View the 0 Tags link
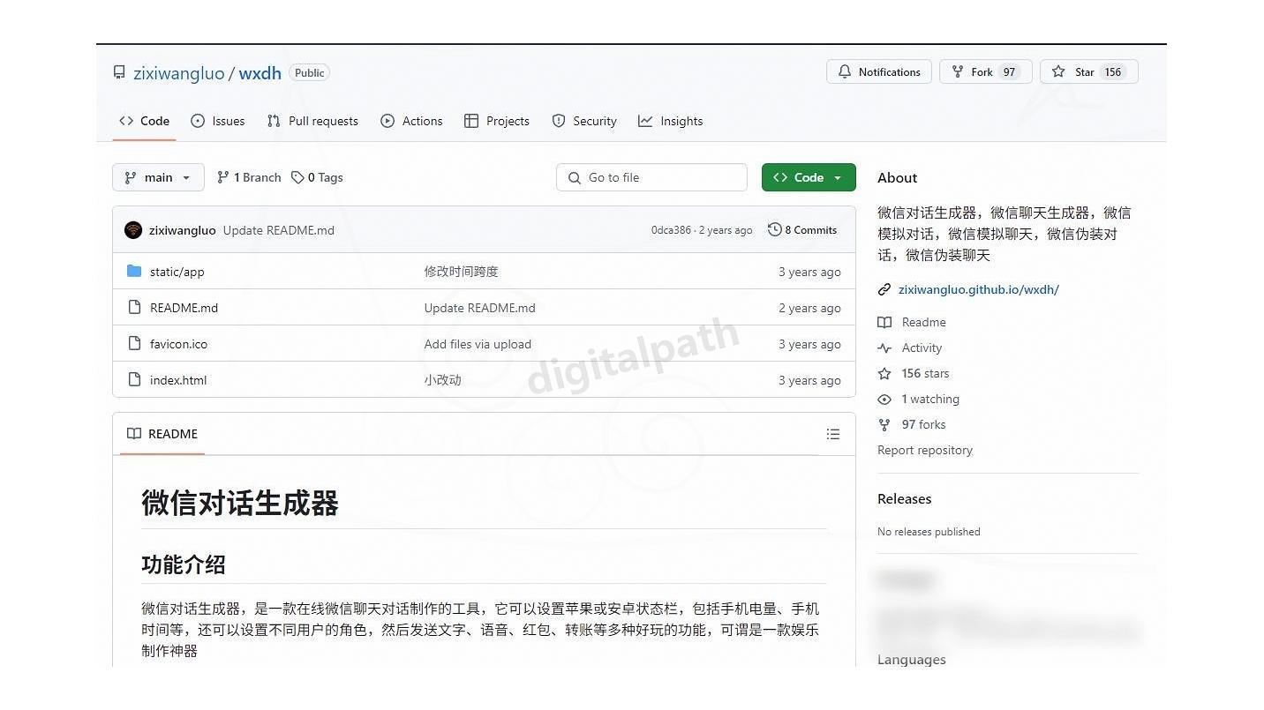 317,177
